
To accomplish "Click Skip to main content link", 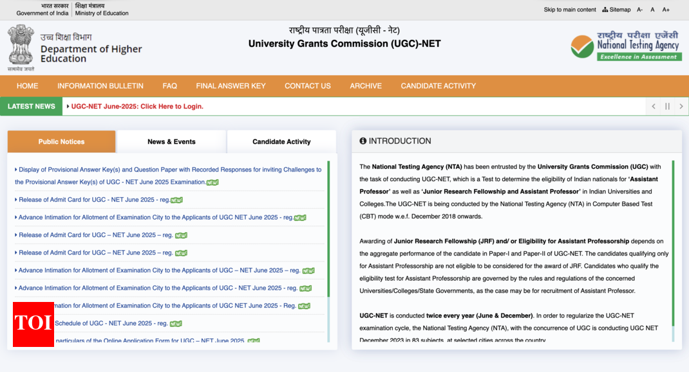I will 569,10.
